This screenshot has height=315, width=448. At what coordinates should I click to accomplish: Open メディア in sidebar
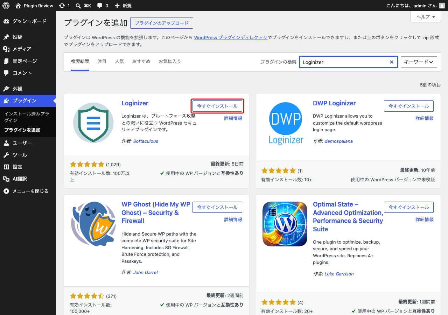[x=28, y=49]
